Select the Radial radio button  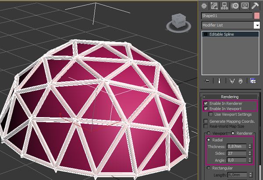coord(209,140)
